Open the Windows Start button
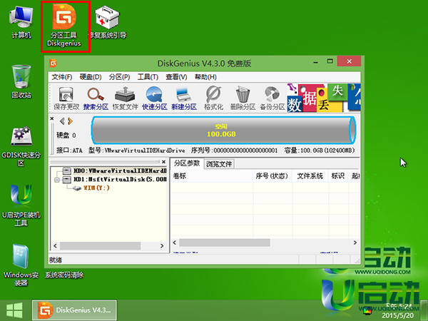Screen dimensions: 428x321 point(14,310)
